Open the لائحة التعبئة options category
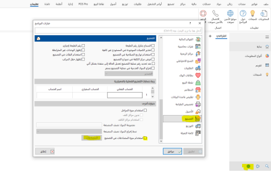Image resolution: width=271 pixels, height=171 pixels. (x=182, y=133)
